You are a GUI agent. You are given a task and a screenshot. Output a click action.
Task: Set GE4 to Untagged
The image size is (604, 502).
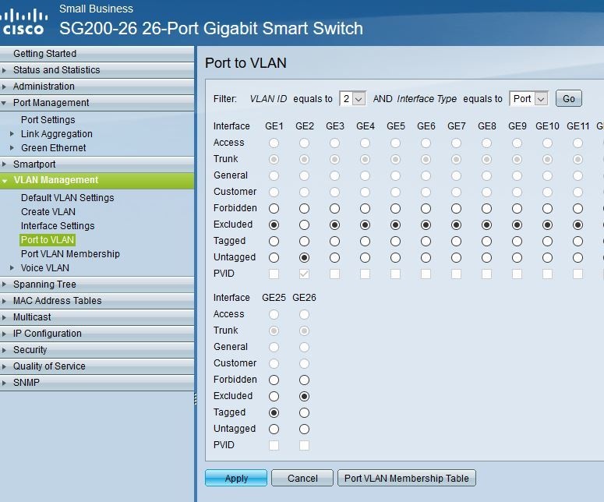[x=366, y=257]
